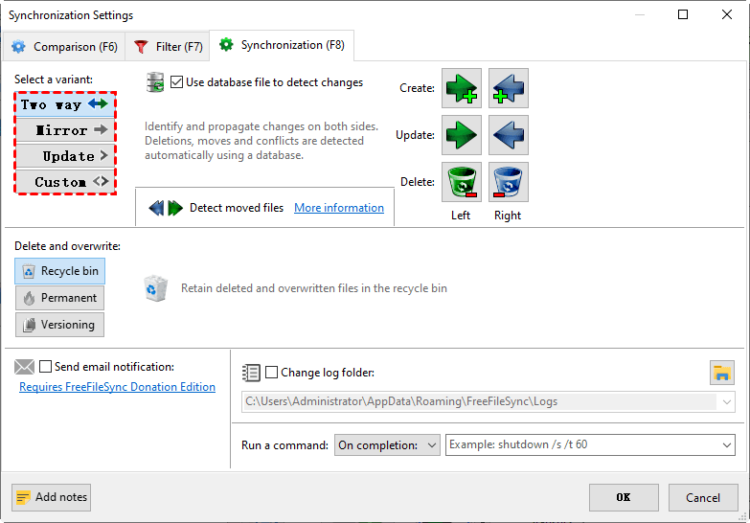Select the Mirror sync variant
The image size is (750, 523).
coord(65,130)
